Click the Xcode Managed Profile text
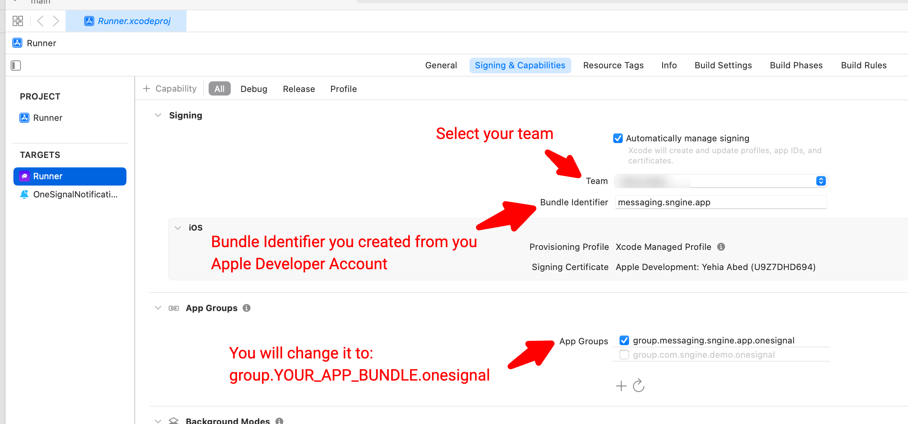 [663, 247]
